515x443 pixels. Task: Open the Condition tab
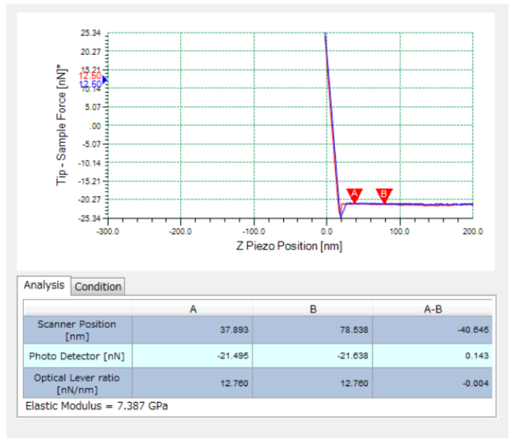click(98, 286)
